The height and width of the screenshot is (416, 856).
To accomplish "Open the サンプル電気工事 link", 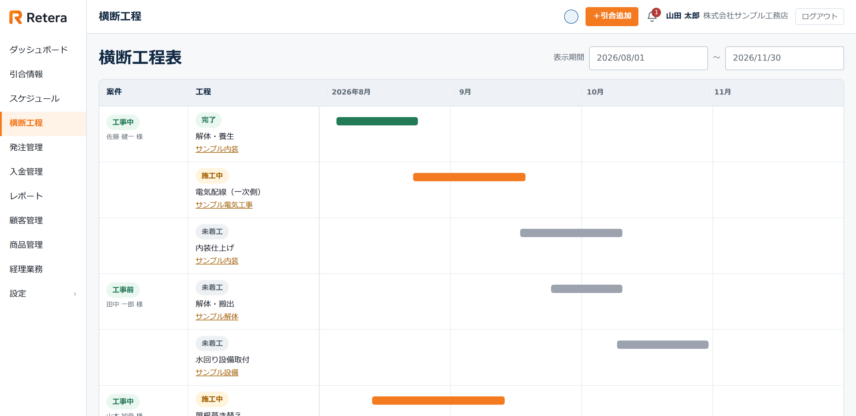I will coord(224,205).
